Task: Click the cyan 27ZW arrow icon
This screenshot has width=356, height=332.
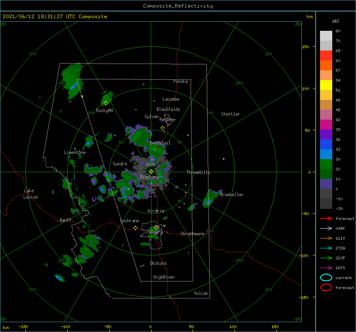Action: coord(326,248)
